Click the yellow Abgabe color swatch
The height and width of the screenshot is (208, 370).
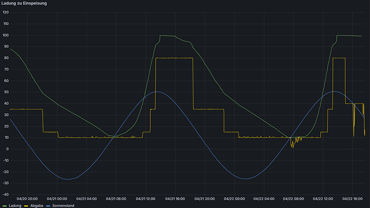coord(26,206)
